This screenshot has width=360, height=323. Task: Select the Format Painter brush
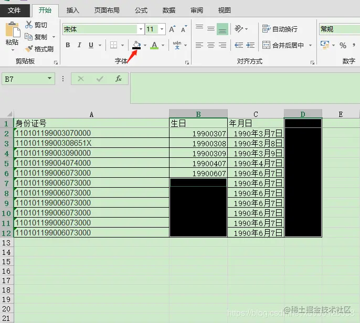[29, 49]
